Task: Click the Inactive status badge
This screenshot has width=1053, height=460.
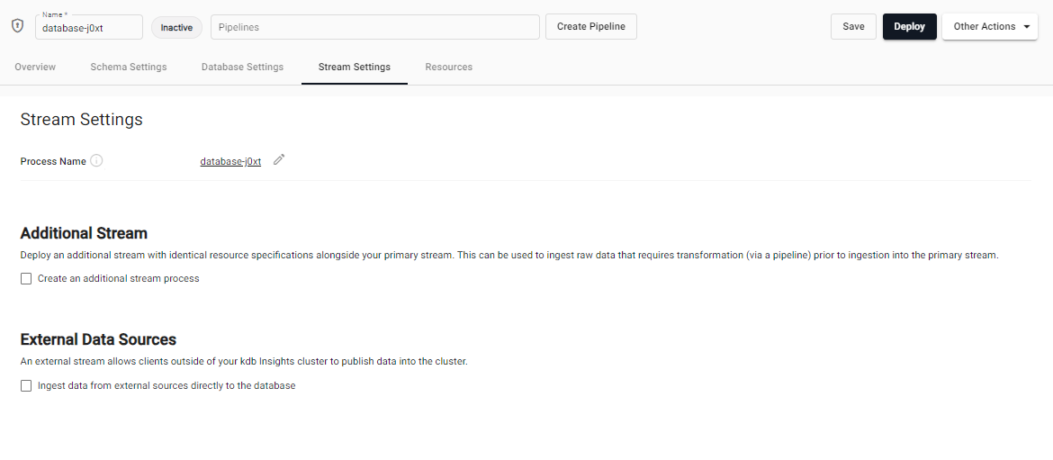Action: [x=176, y=28]
